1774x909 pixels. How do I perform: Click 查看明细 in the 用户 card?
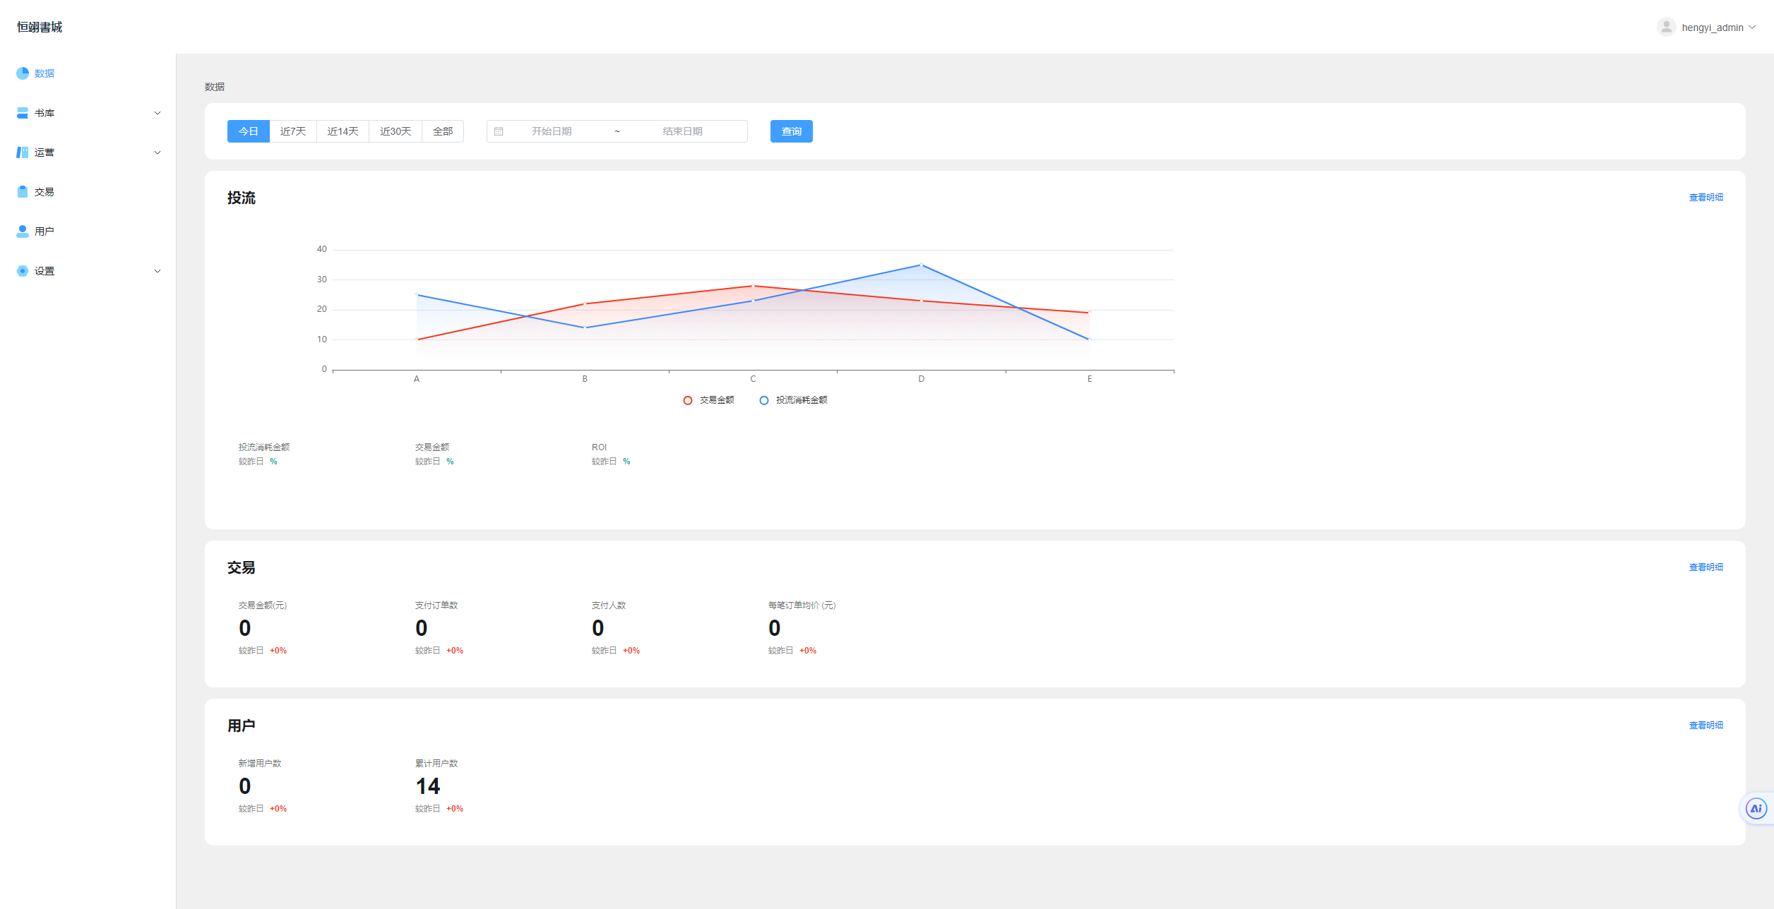click(x=1706, y=726)
